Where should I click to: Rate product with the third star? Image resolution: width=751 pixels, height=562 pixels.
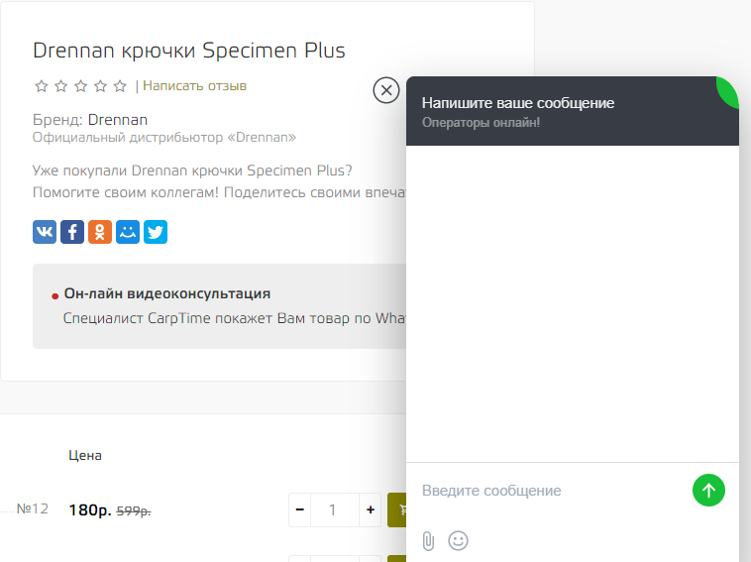[x=81, y=86]
